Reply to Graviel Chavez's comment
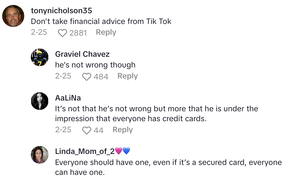294x179 pixels. pos(127,76)
